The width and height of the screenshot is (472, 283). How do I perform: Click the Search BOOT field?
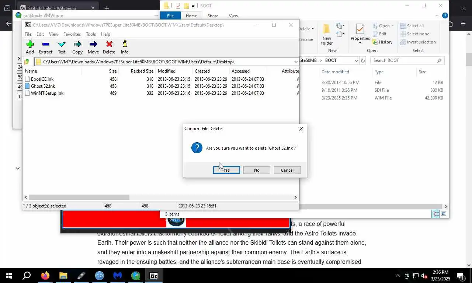click(x=407, y=60)
